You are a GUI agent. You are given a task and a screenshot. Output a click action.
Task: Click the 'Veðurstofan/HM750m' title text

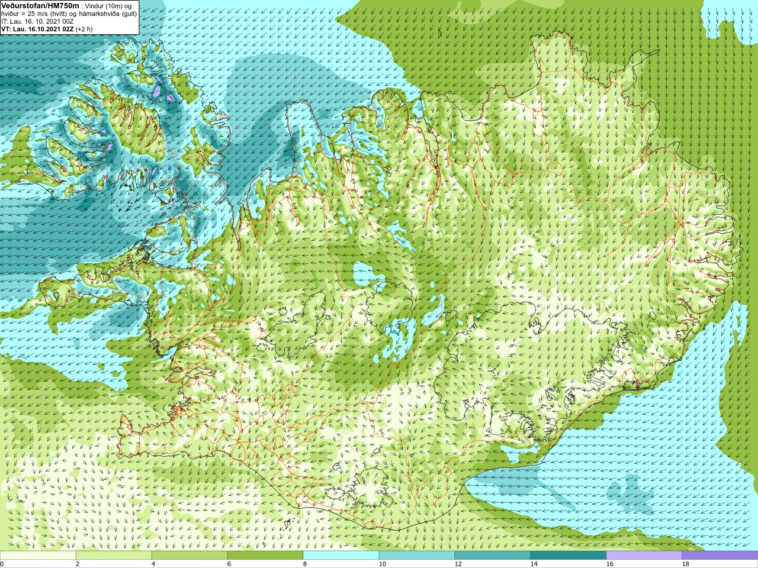click(x=40, y=5)
